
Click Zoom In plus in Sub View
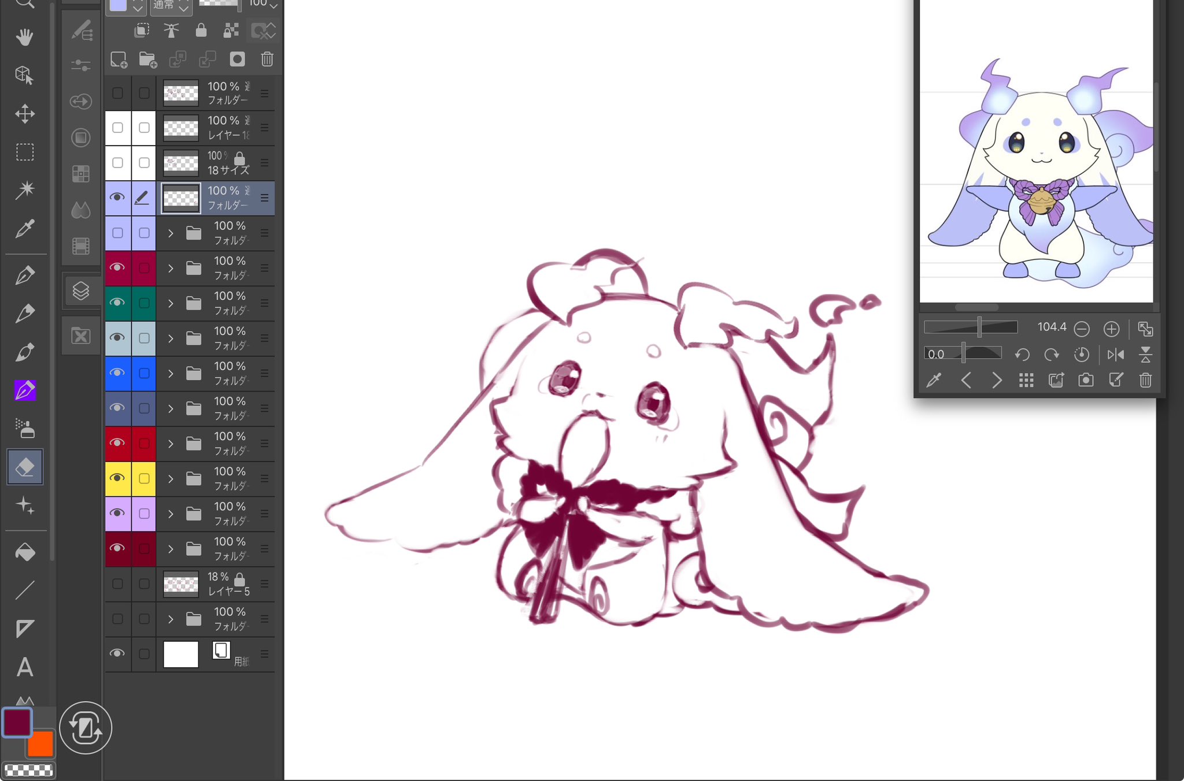click(x=1111, y=329)
